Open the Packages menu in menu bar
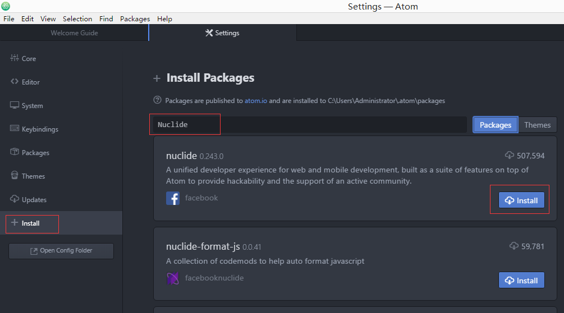Image resolution: width=564 pixels, height=313 pixels. pos(135,18)
